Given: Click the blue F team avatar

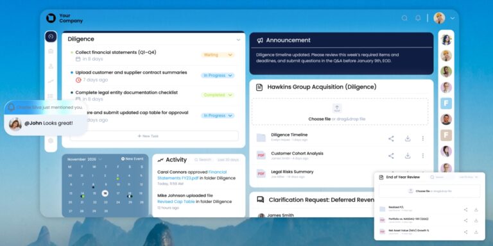Looking at the screenshot, I should pyautogui.click(x=446, y=103).
